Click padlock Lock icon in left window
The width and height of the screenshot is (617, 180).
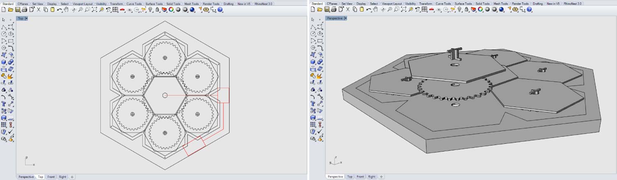[x=157, y=9]
